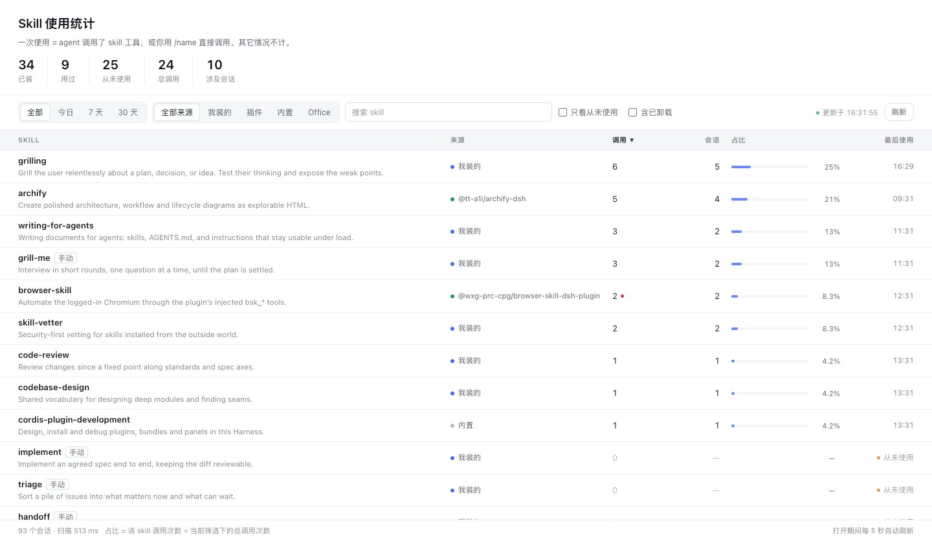Select the skill-vetter skill name

tap(40, 322)
